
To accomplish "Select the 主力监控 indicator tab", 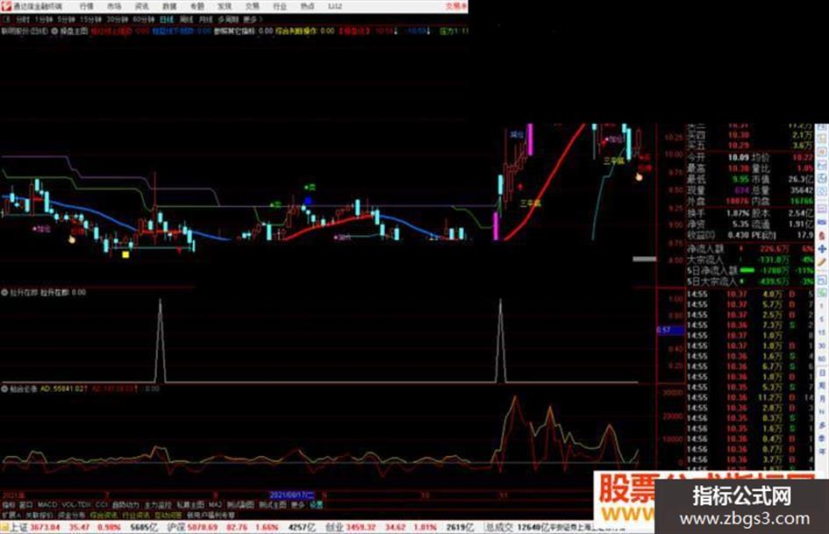I will tap(158, 505).
